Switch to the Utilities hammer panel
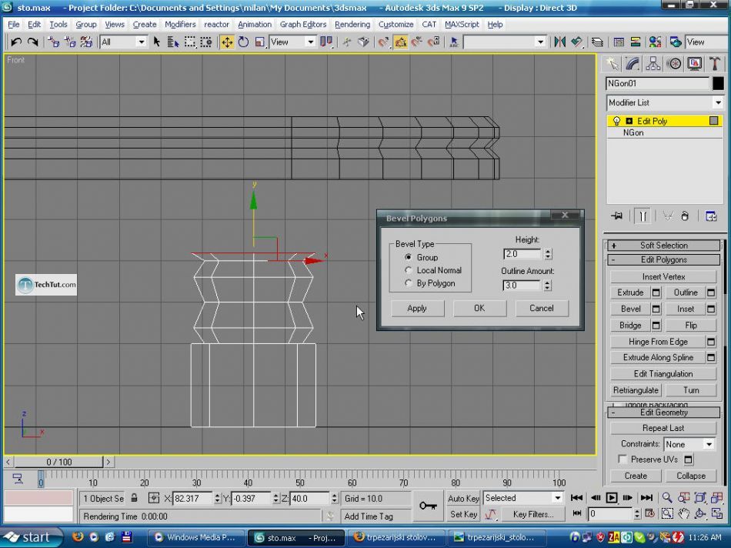Image resolution: width=731 pixels, height=548 pixels. click(x=715, y=63)
